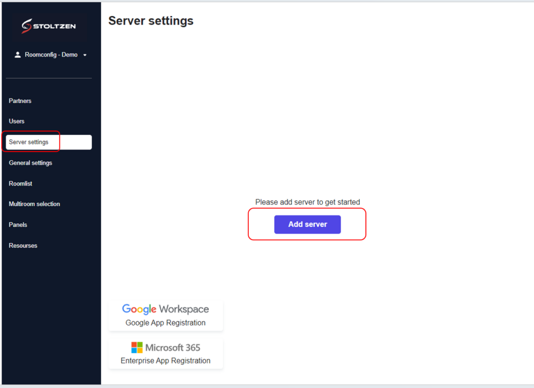Expand Multiroom selection options
The height and width of the screenshot is (388, 534).
34,204
